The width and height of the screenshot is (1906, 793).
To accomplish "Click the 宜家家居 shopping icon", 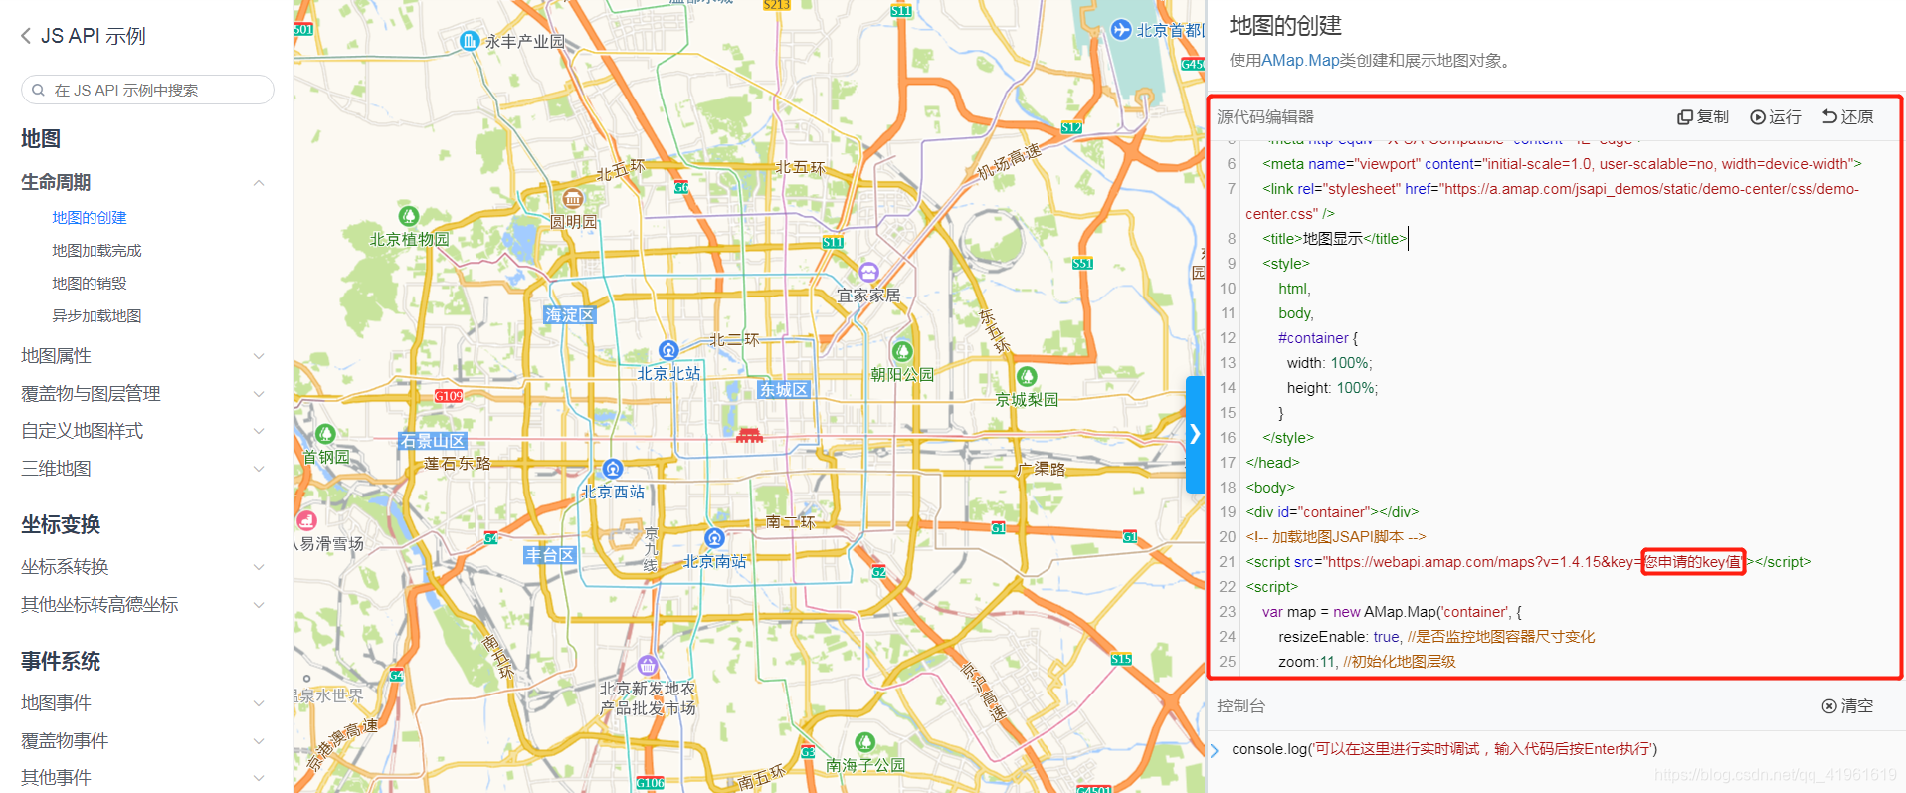I will (x=868, y=272).
